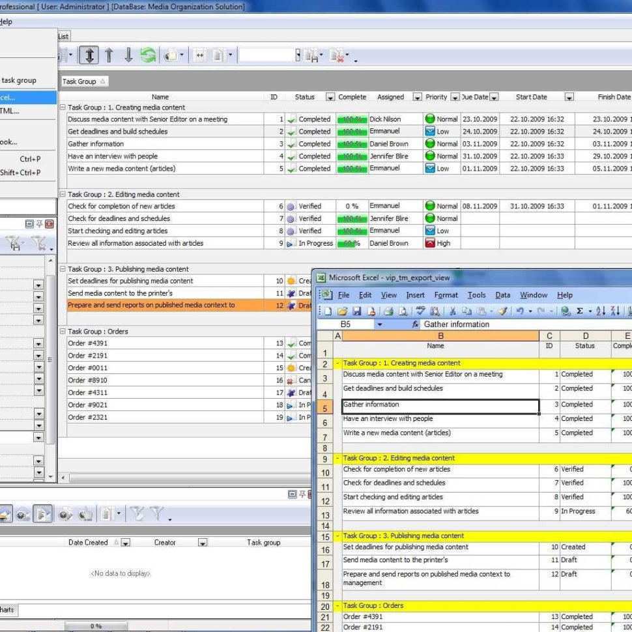Image resolution: width=632 pixels, height=632 pixels.
Task: Move the selected task up
Action: pos(109,55)
